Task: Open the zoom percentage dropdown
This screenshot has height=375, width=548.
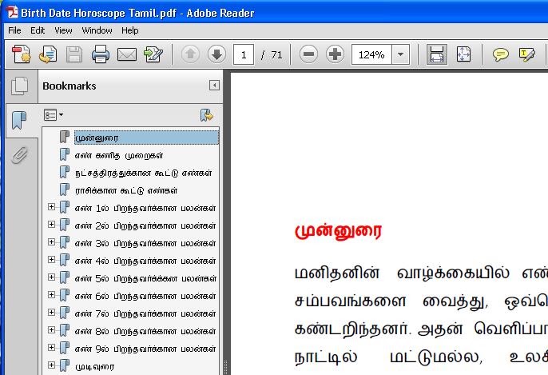Action: point(400,54)
